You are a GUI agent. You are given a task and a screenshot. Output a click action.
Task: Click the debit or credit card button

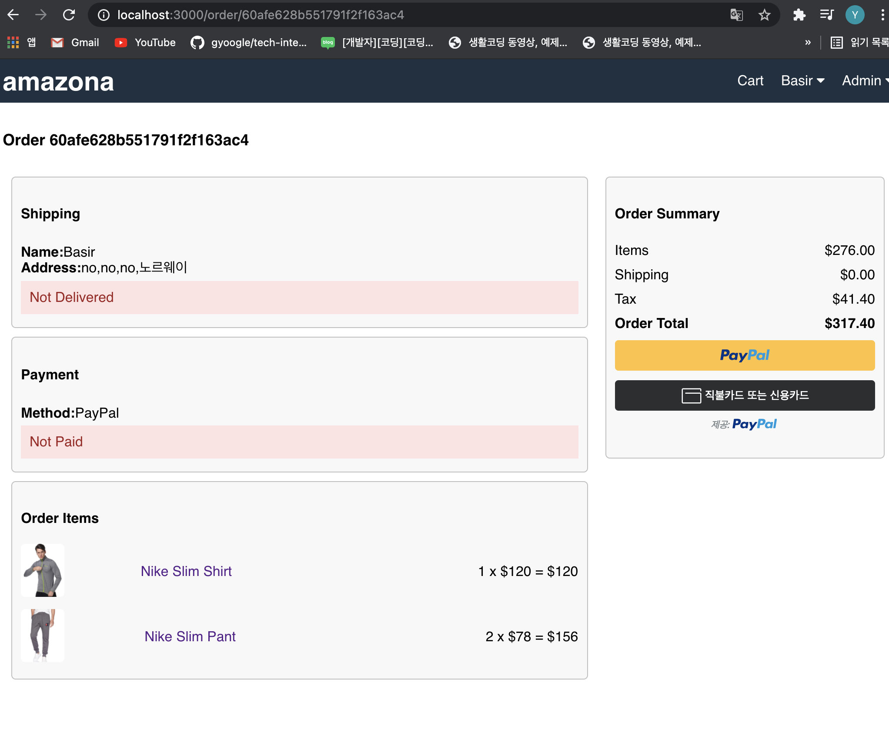745,395
